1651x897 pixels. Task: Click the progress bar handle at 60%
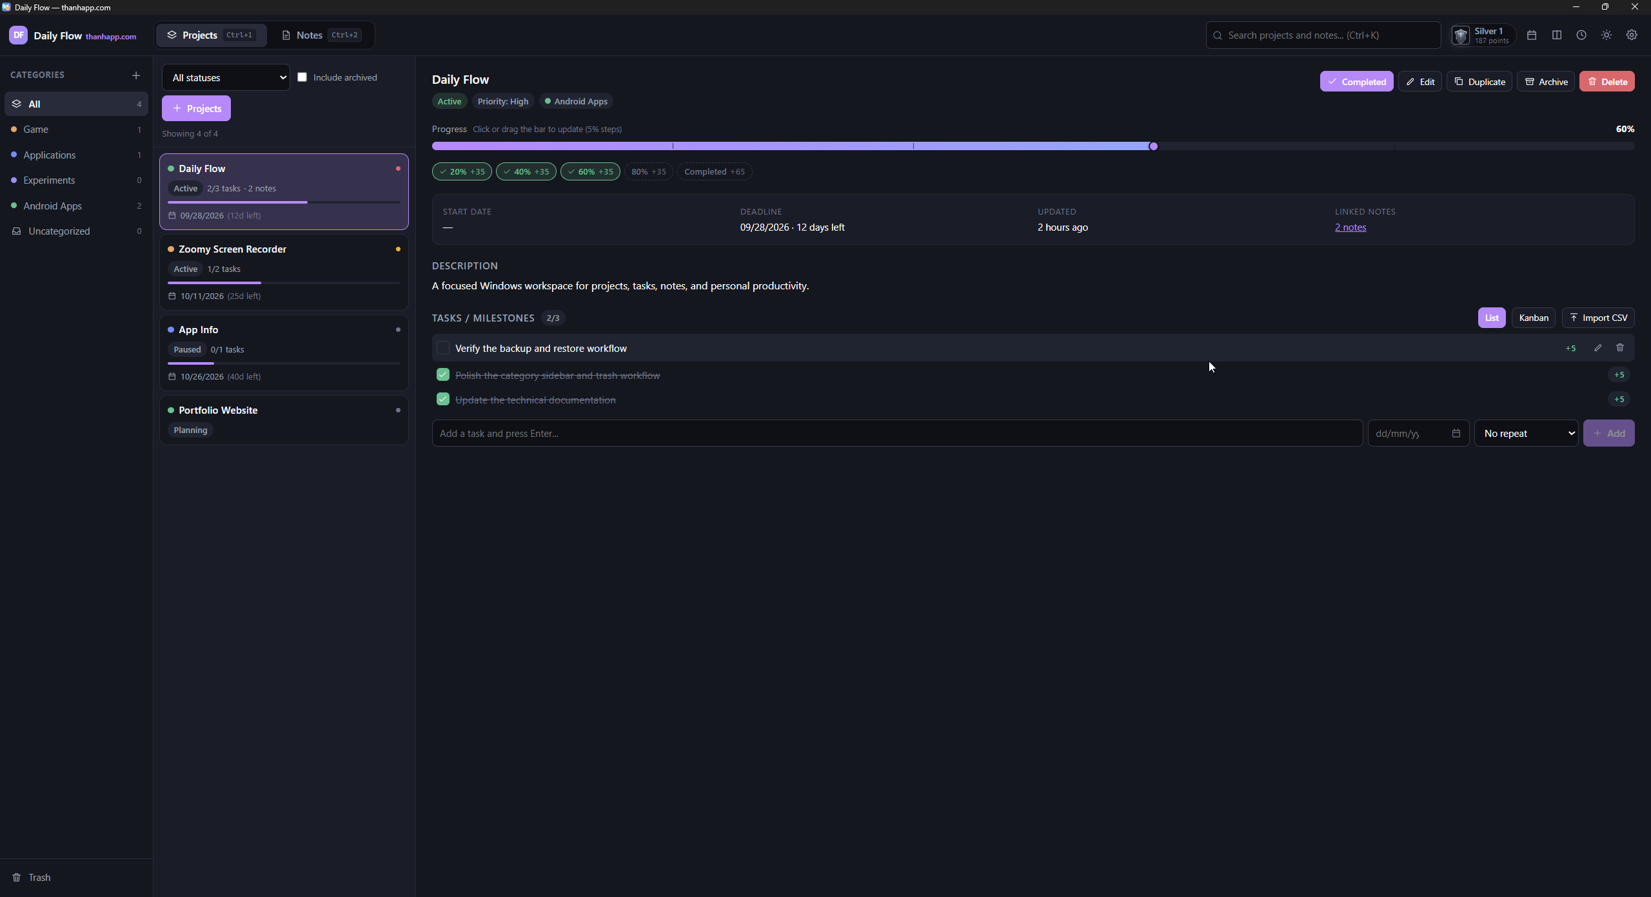pyautogui.click(x=1153, y=146)
